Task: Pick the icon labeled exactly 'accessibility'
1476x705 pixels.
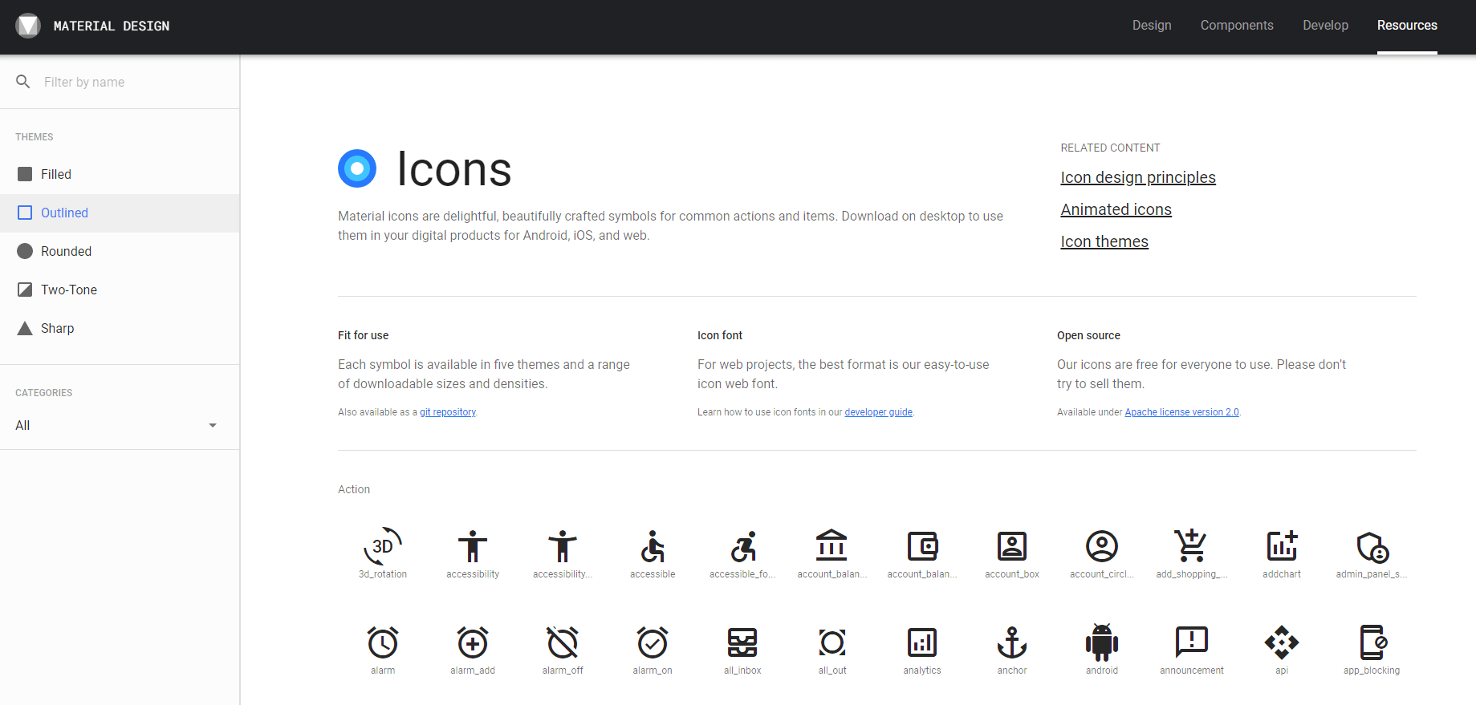Action: point(473,546)
